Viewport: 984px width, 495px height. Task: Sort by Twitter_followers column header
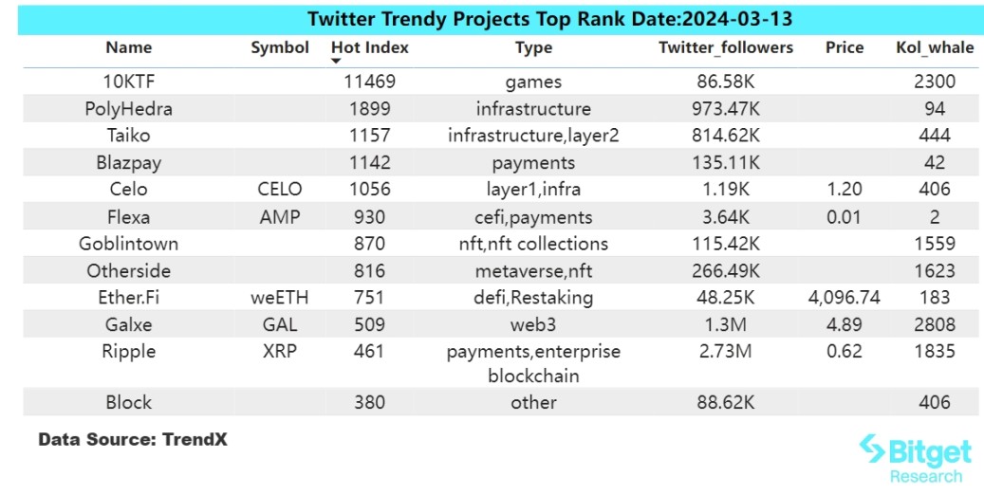[x=726, y=47]
